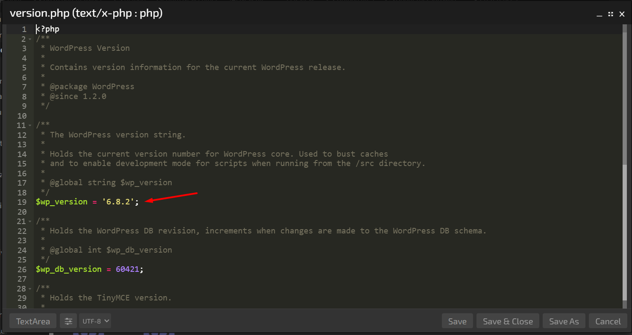Click the <?php opening tag on line 1
This screenshot has width=632, height=335.
pyautogui.click(x=47, y=29)
